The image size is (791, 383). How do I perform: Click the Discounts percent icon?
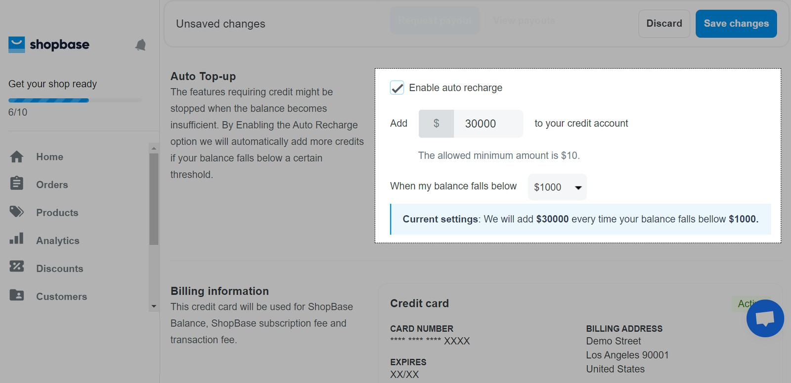17,267
